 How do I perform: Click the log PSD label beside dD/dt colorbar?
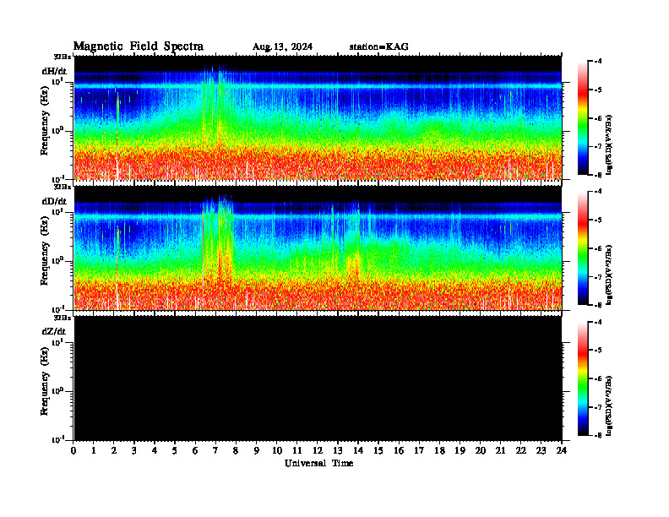pos(609,275)
